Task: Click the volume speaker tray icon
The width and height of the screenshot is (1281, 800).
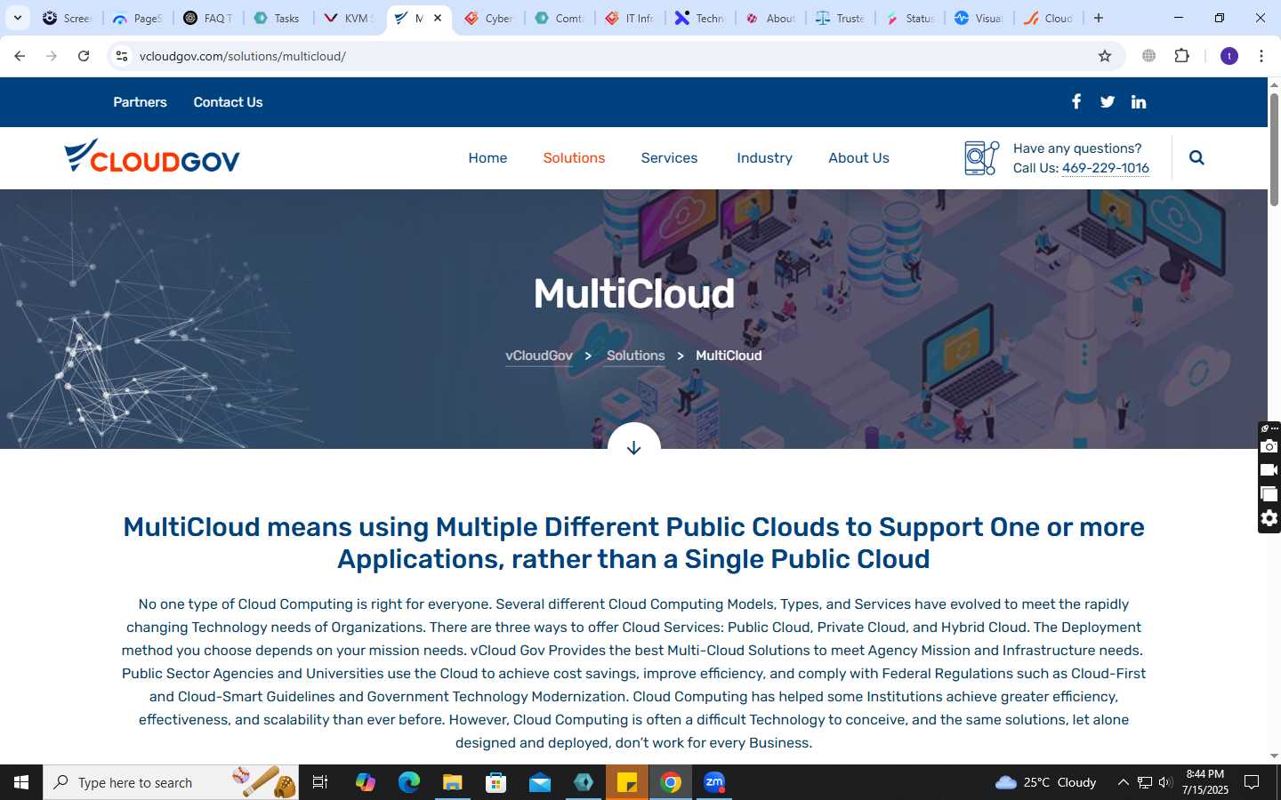Action: pos(1165,782)
